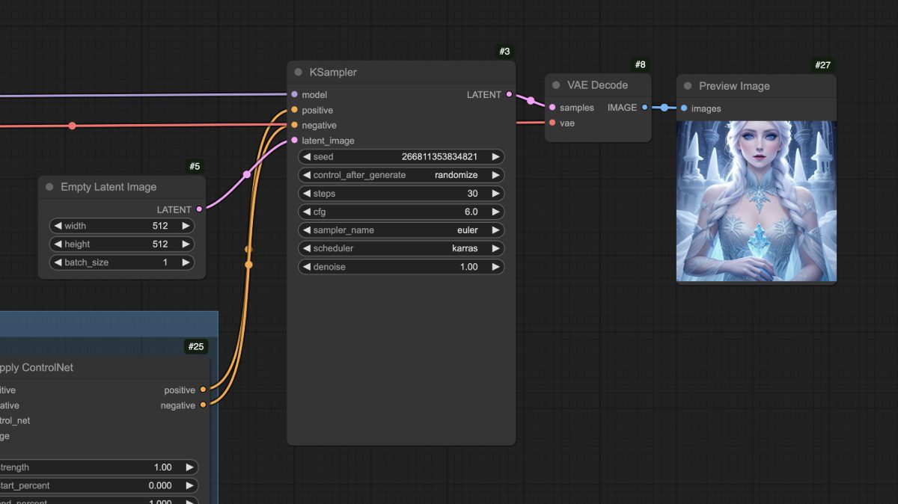The width and height of the screenshot is (898, 504).
Task: Decrease the cfg value with left arrow
Action: (306, 212)
